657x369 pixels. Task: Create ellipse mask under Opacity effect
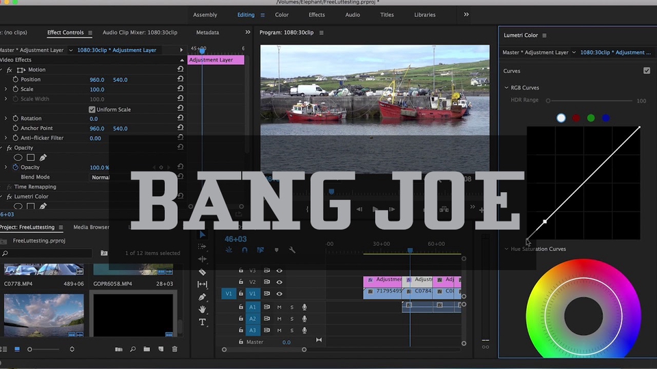point(18,157)
